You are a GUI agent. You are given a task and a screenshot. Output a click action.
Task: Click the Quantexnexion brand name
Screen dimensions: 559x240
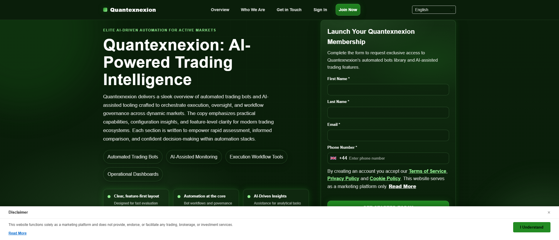point(133,10)
